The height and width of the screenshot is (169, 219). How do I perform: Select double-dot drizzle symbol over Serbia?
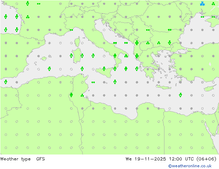(148, 30)
